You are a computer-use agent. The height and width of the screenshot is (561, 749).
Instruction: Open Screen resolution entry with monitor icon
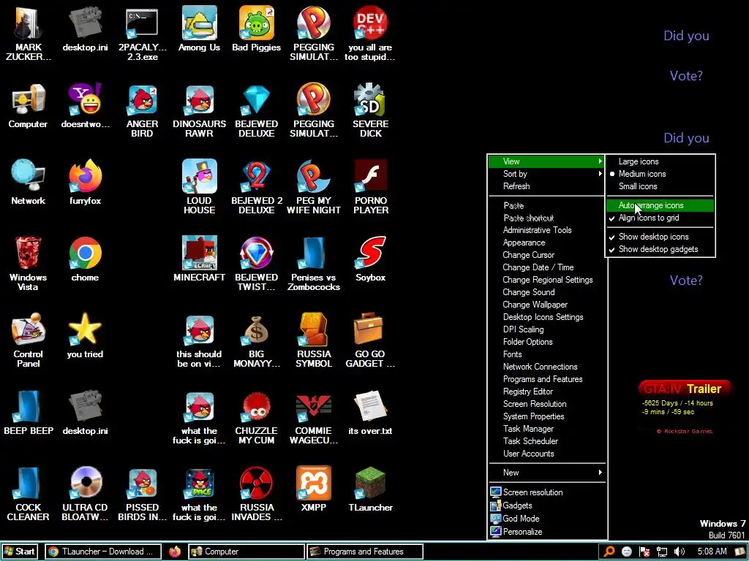(547, 492)
